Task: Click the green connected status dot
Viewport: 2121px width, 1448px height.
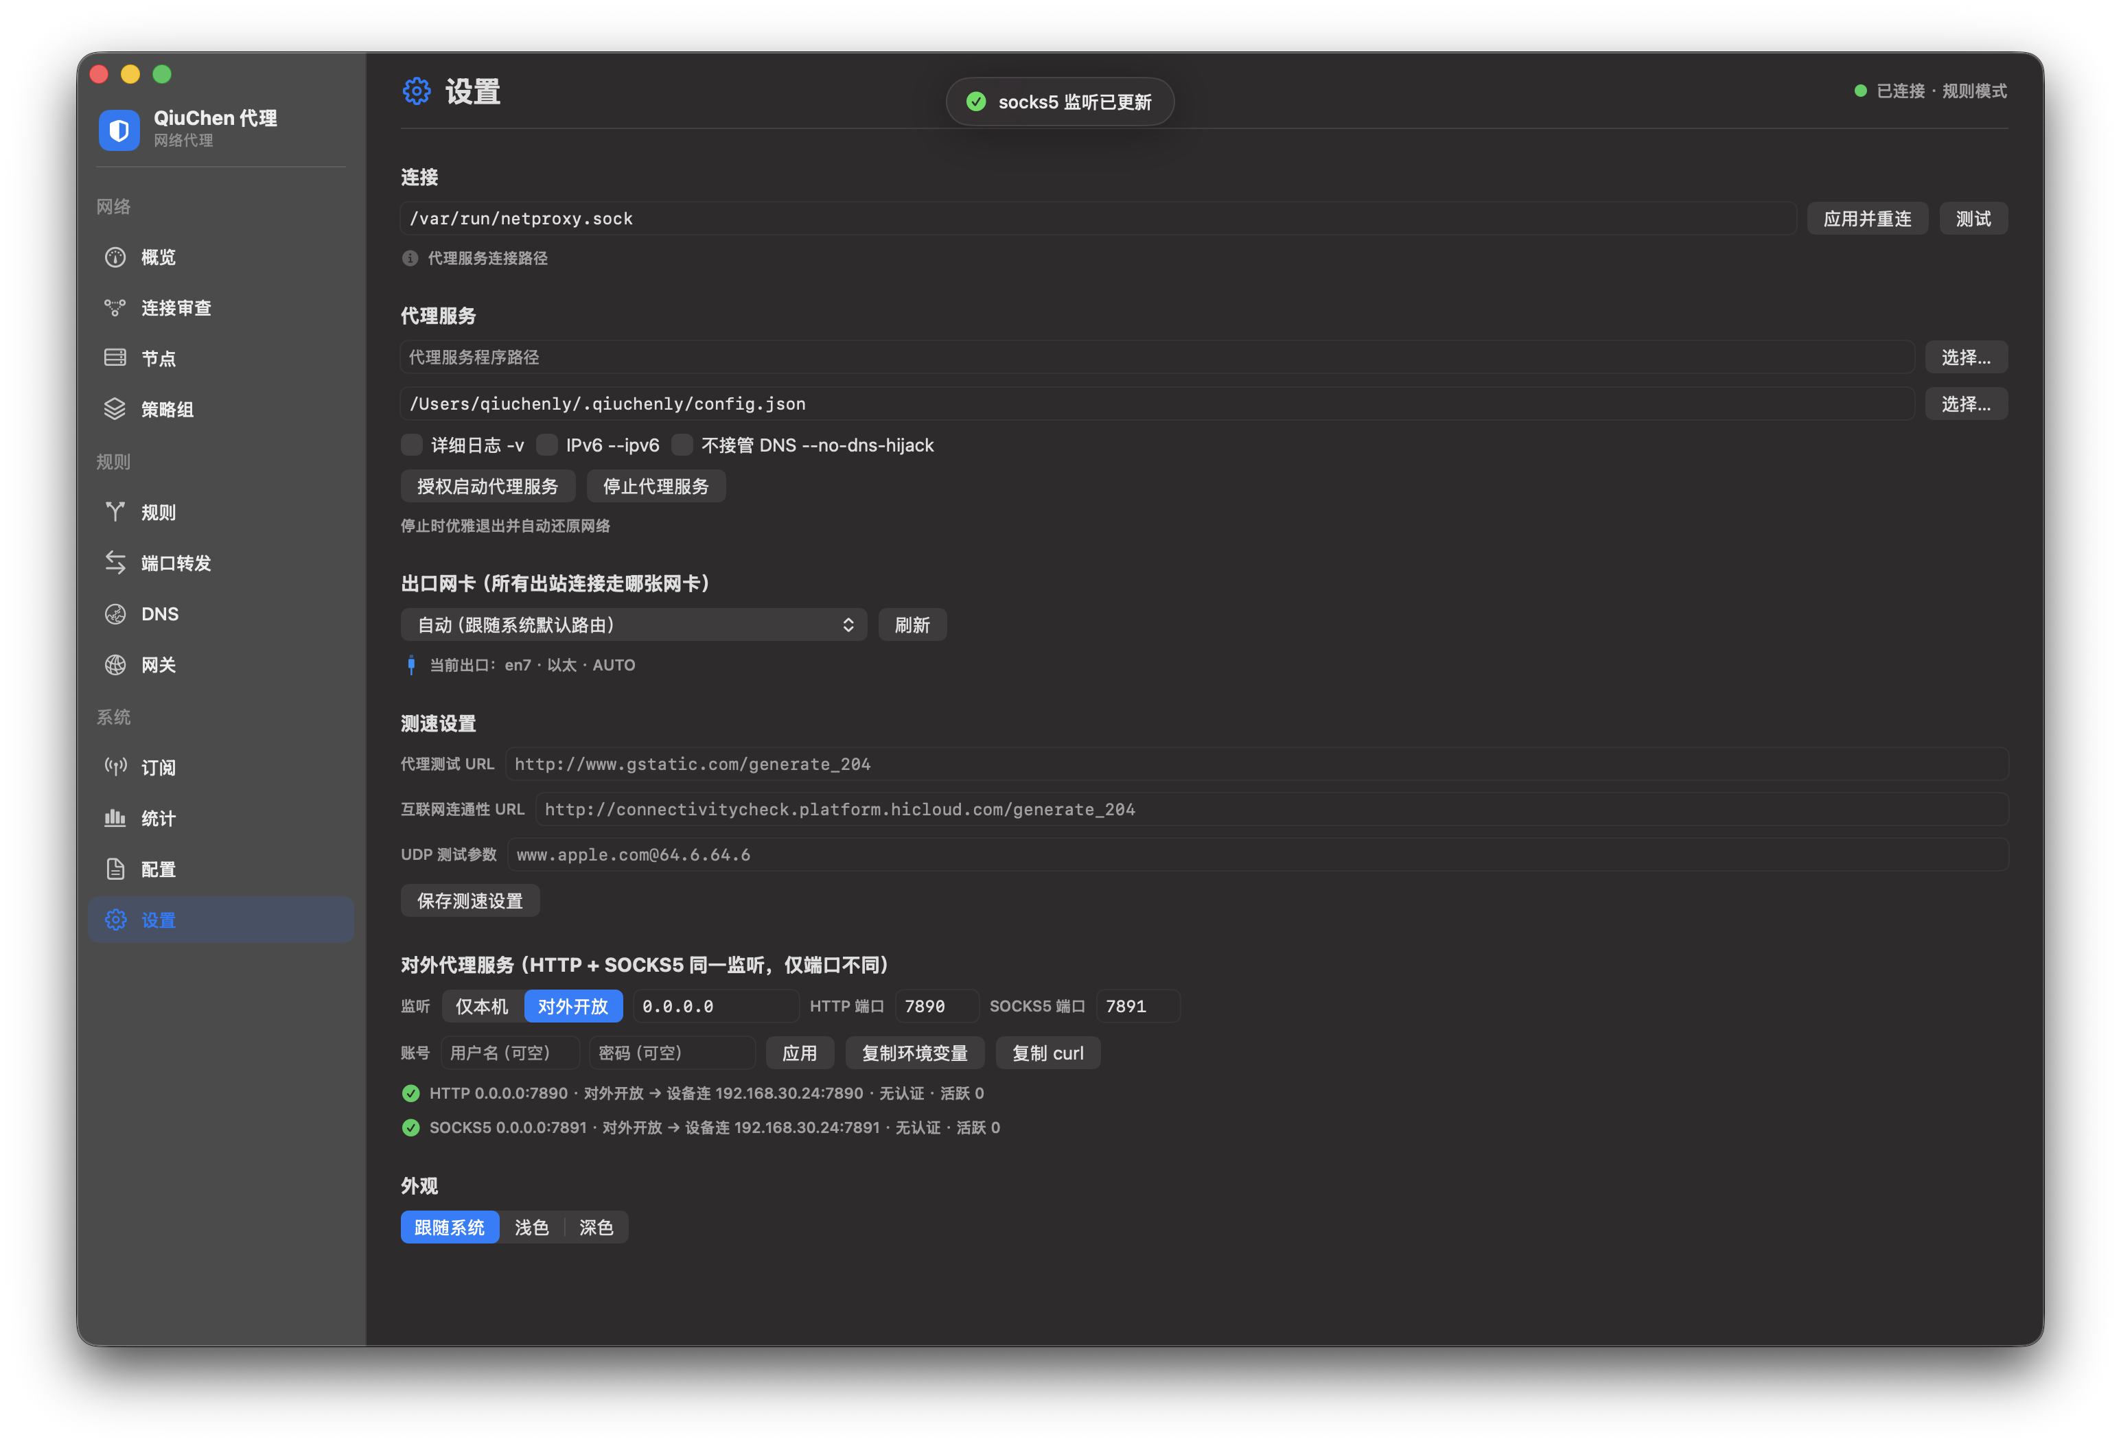Action: coord(1860,91)
